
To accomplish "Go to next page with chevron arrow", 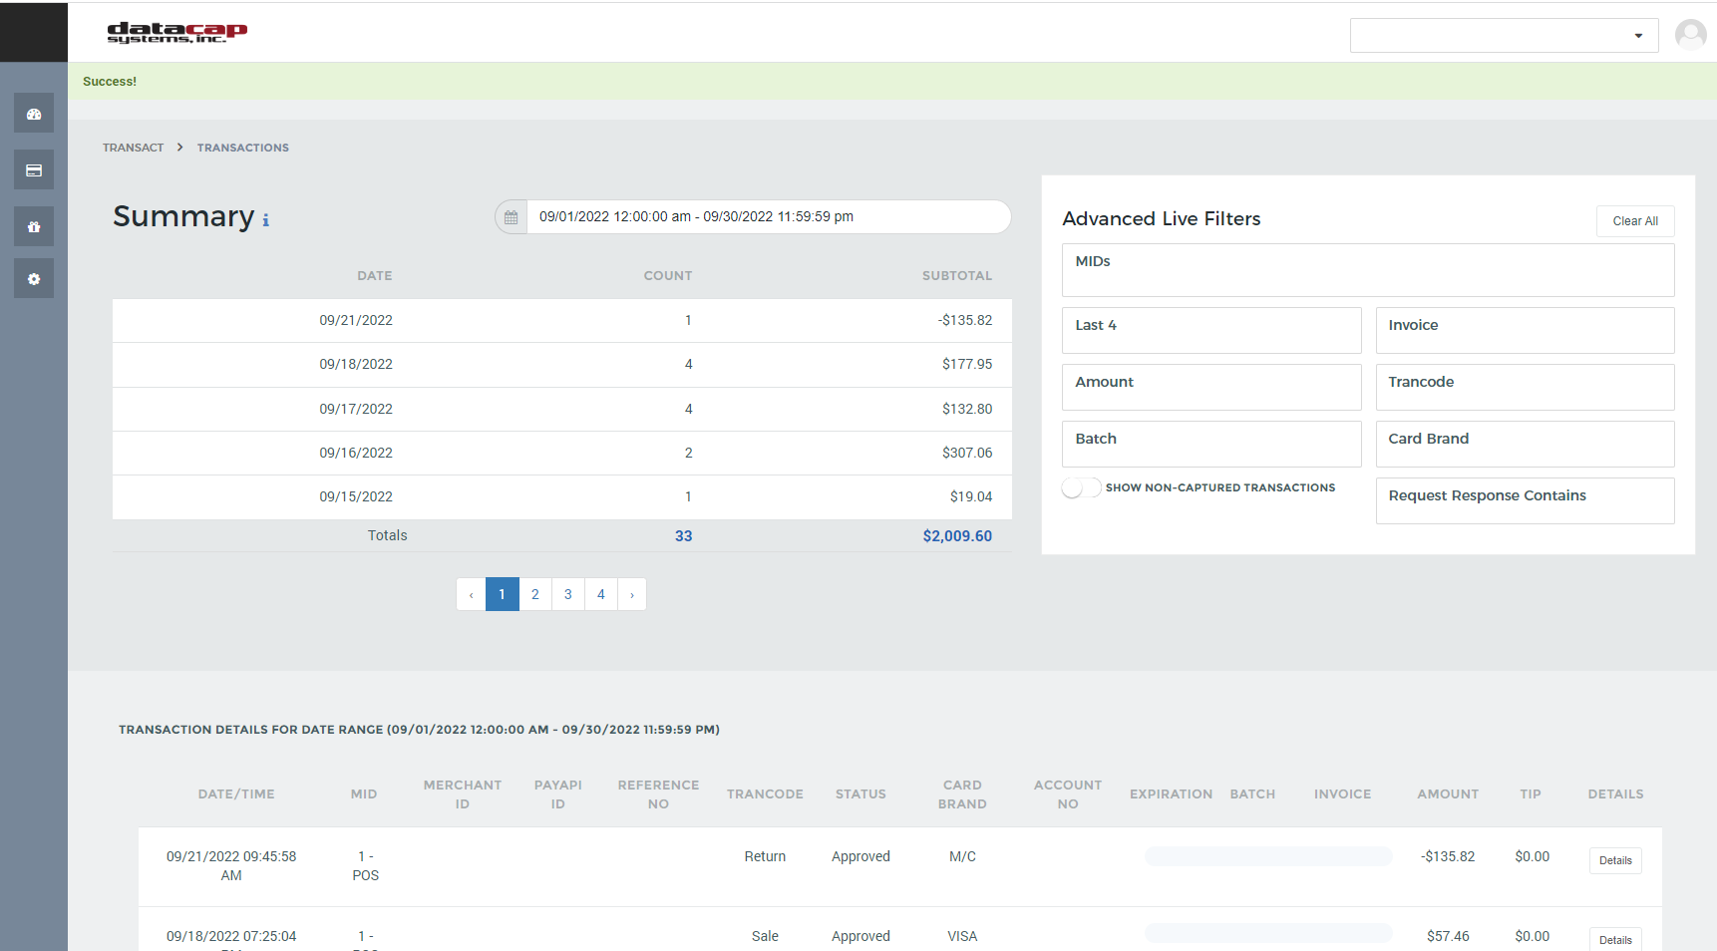I will (632, 594).
